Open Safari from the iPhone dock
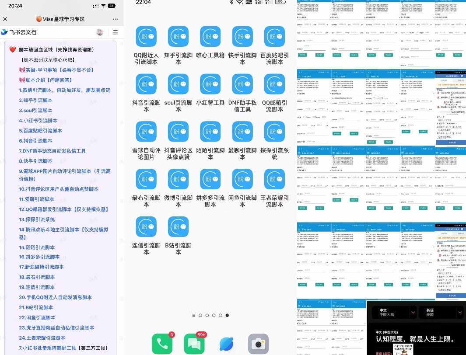The height and width of the screenshot is (355, 466). tap(226, 344)
